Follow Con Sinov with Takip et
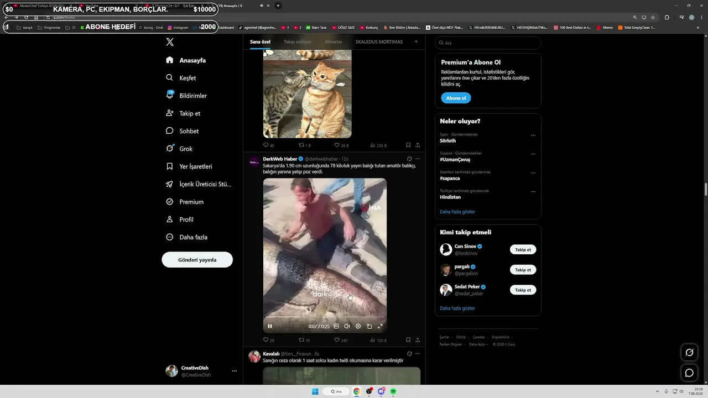 pyautogui.click(x=523, y=250)
